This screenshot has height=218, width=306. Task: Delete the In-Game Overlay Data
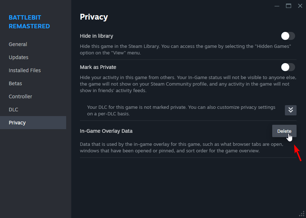[x=284, y=131]
